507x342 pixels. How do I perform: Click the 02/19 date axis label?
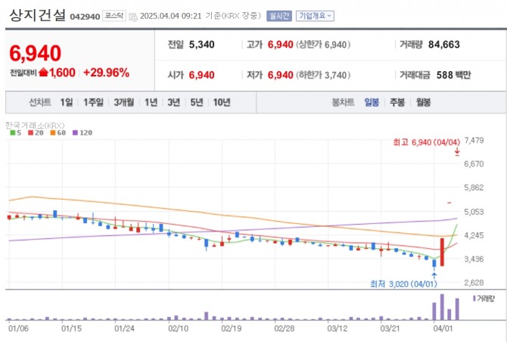232,328
